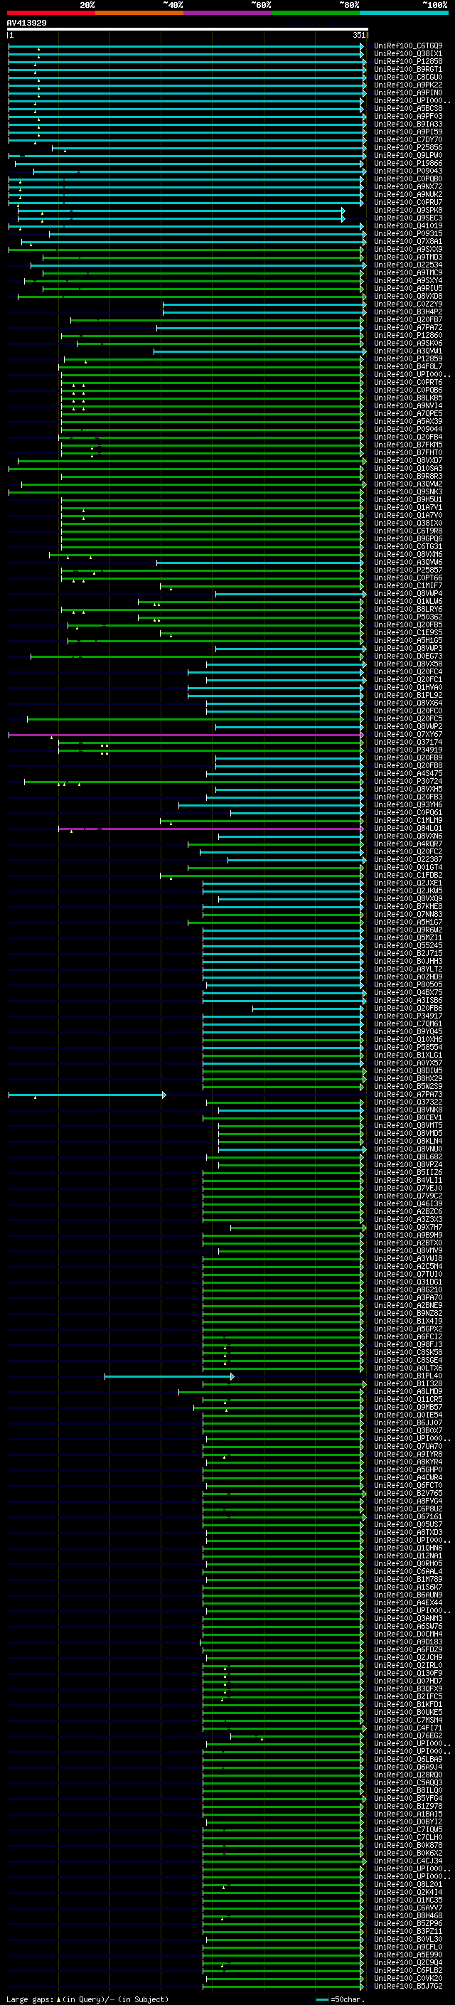Select UniRef100_Q55245 label

408,946
